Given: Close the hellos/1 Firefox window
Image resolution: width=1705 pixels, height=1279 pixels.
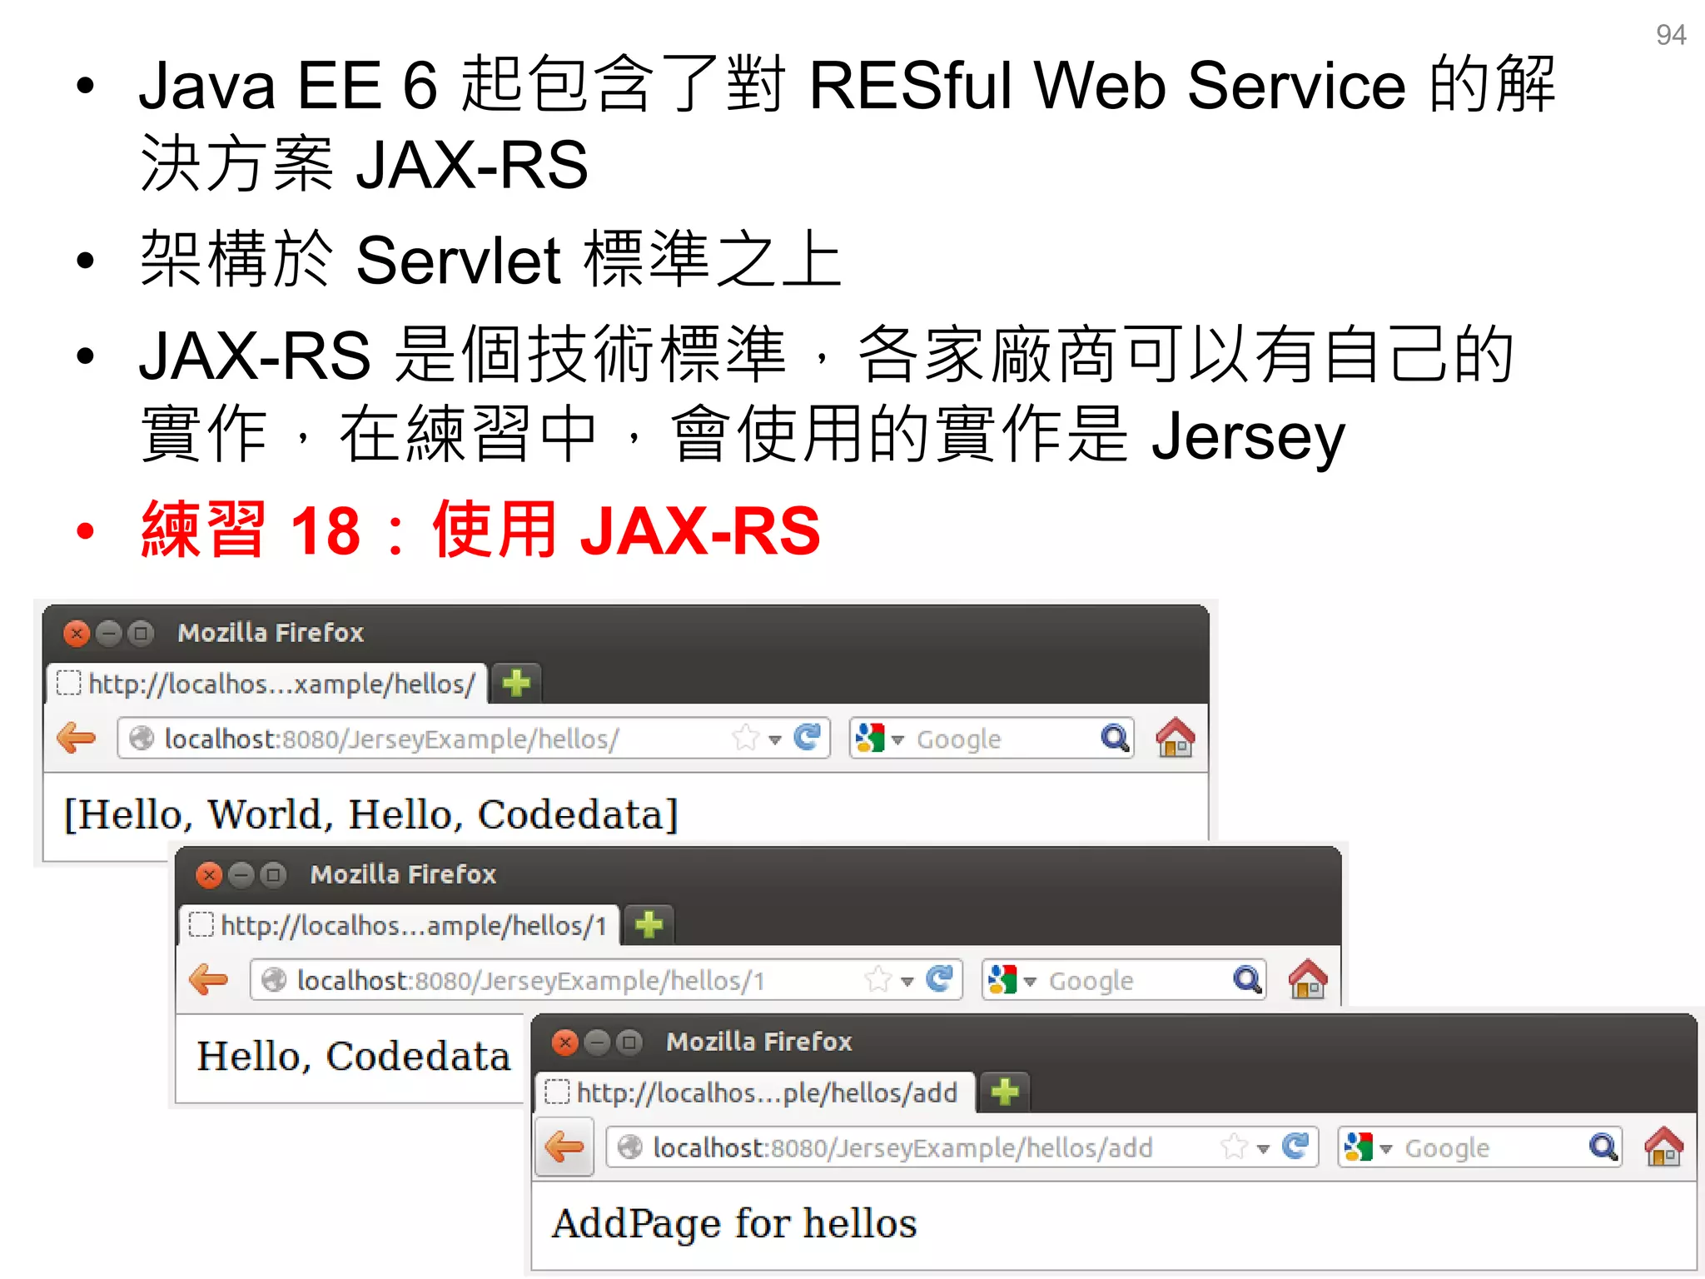Looking at the screenshot, I should point(209,875).
